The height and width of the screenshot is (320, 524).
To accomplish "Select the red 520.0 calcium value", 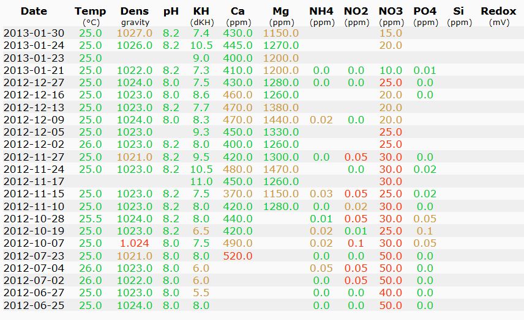I will coord(238,256).
